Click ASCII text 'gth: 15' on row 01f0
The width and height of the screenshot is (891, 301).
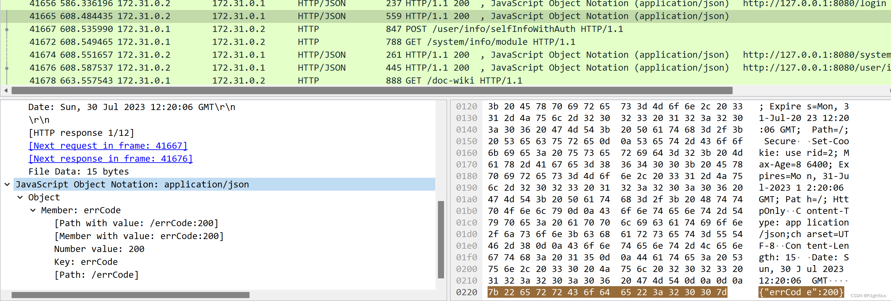tap(777, 257)
